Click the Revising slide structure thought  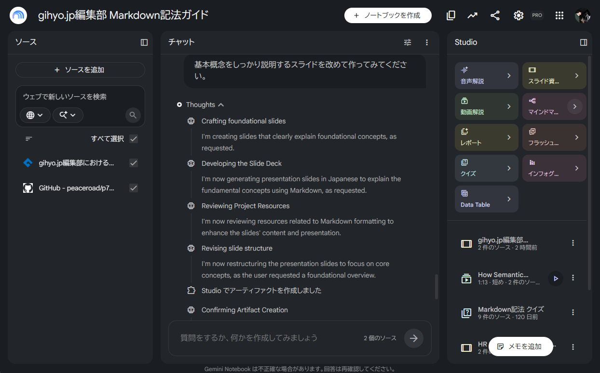[237, 248]
